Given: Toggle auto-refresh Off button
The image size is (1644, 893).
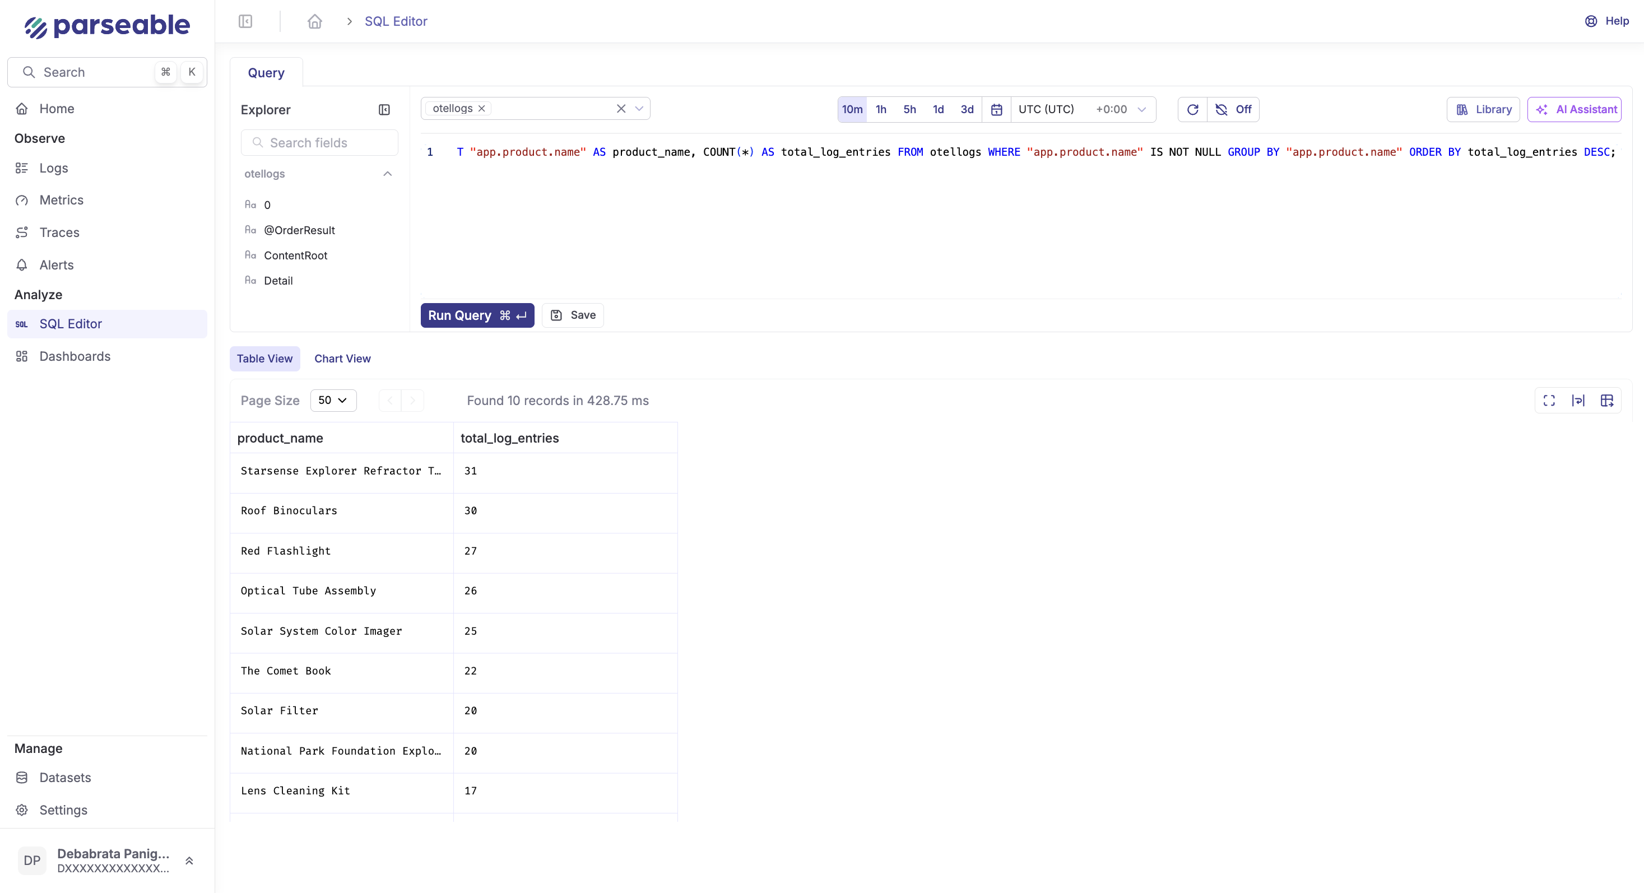Looking at the screenshot, I should pyautogui.click(x=1233, y=110).
